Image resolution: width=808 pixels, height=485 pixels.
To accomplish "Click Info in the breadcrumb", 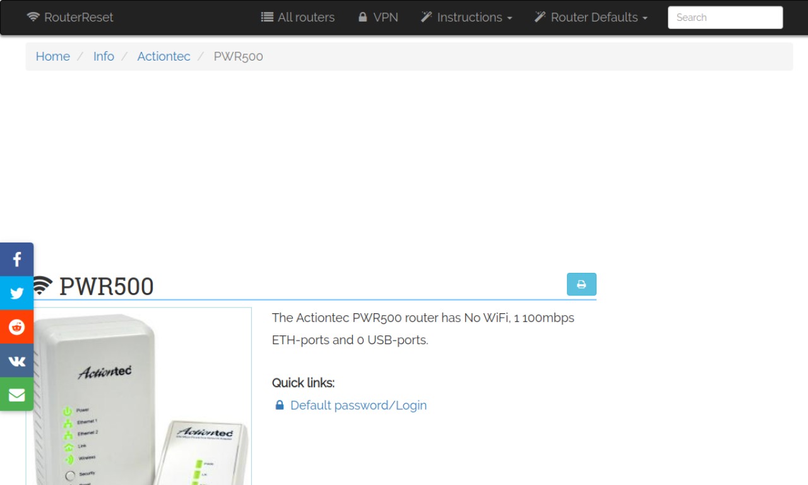I will 104,56.
